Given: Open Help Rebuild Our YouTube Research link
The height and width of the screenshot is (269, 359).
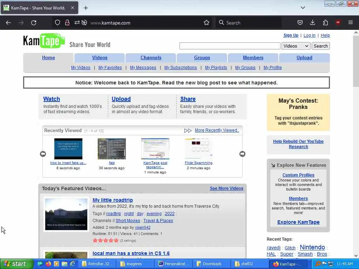Looking at the screenshot, I should pos(298,144).
